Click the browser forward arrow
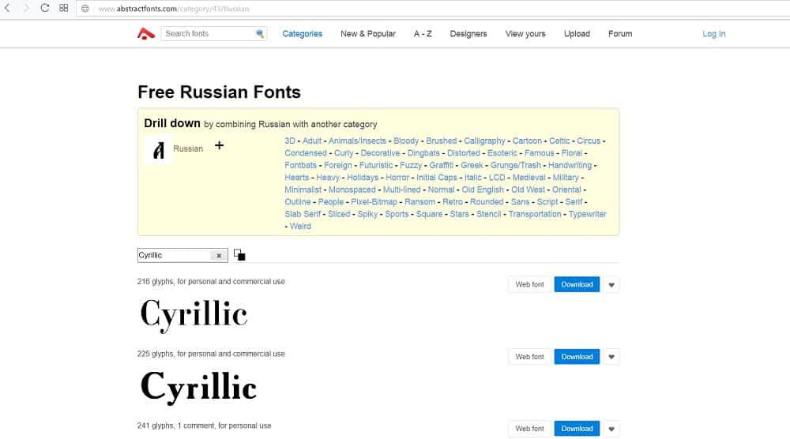790x439 pixels. click(x=26, y=8)
